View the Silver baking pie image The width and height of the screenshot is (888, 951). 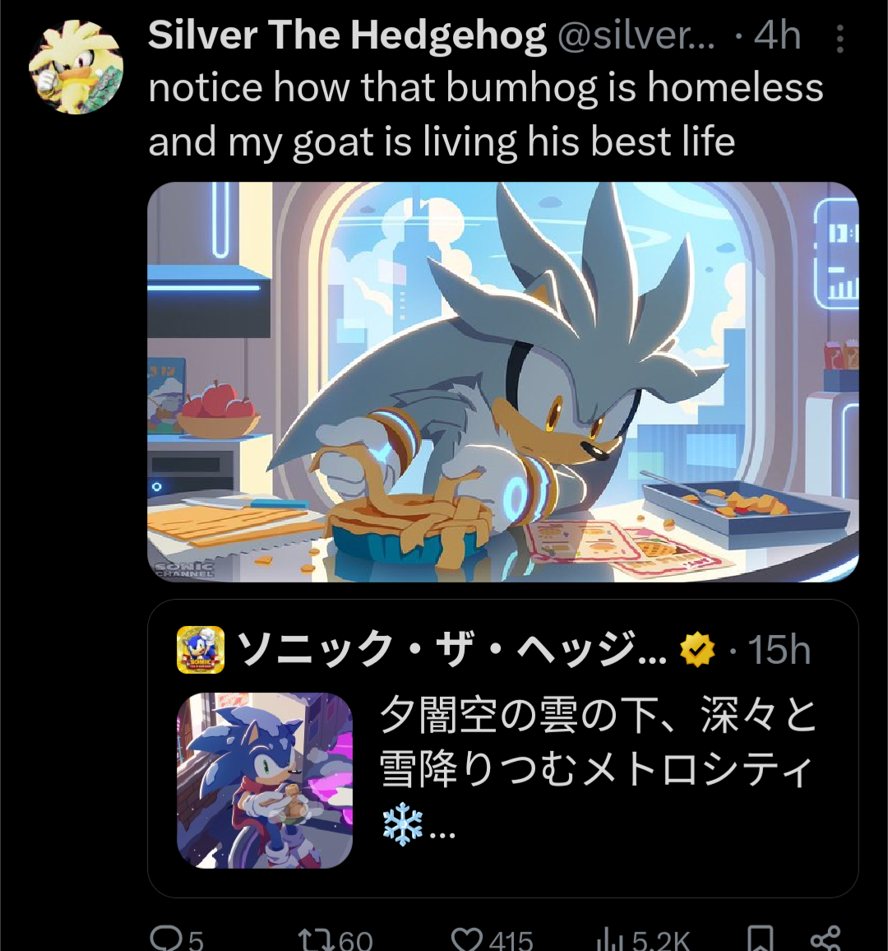503,382
